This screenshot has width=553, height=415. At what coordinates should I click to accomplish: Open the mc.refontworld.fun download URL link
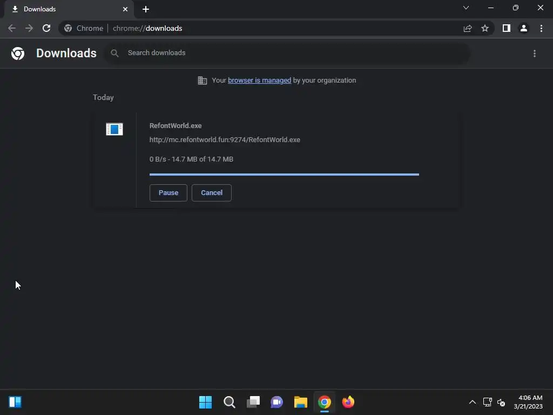(x=225, y=140)
